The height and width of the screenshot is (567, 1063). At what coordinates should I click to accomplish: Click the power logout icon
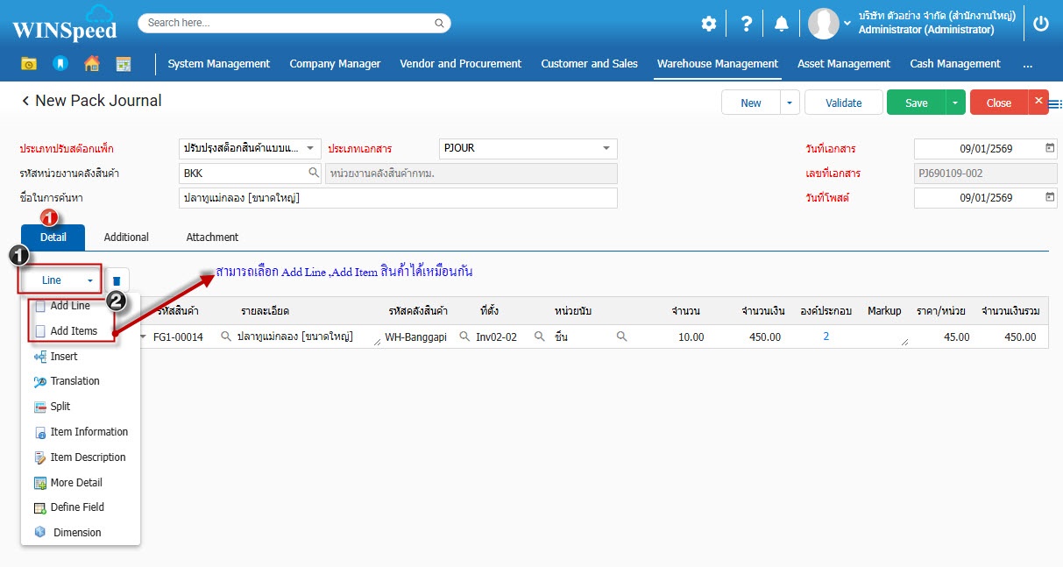point(1040,24)
